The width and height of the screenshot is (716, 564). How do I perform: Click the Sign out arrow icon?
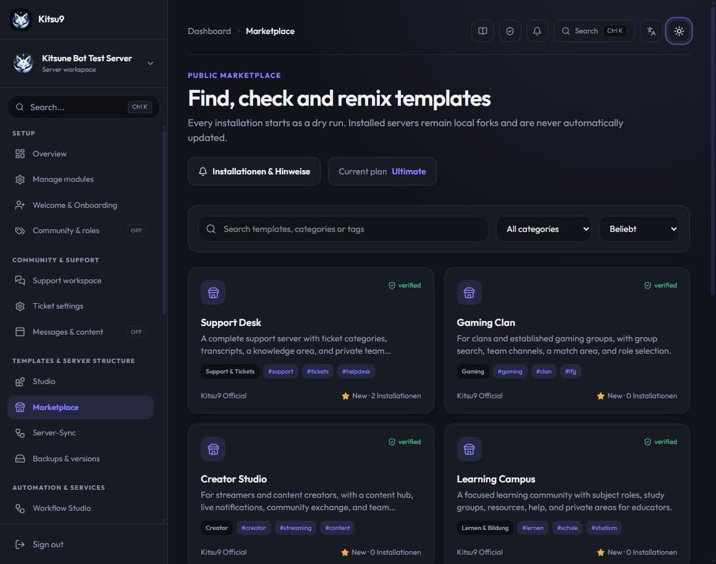[x=20, y=544]
